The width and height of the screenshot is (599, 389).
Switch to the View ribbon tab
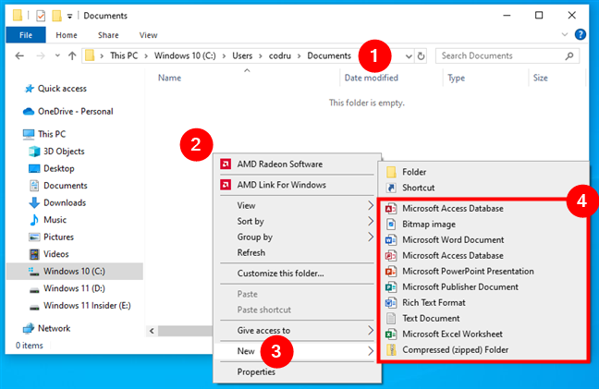(148, 35)
